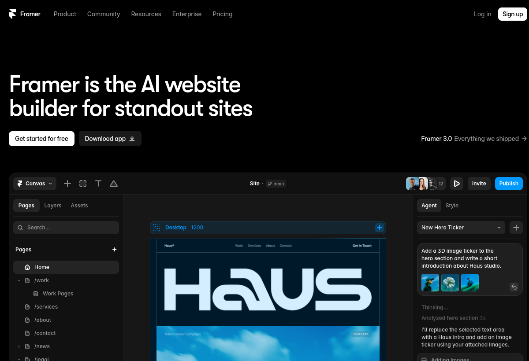This screenshot has width=529, height=361.
Task: Select the Work Pages collection item
Action: click(x=58, y=294)
